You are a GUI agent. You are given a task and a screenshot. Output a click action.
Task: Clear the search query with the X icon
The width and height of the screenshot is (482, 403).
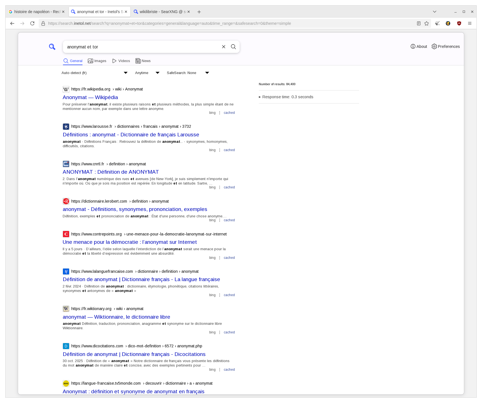coord(224,47)
